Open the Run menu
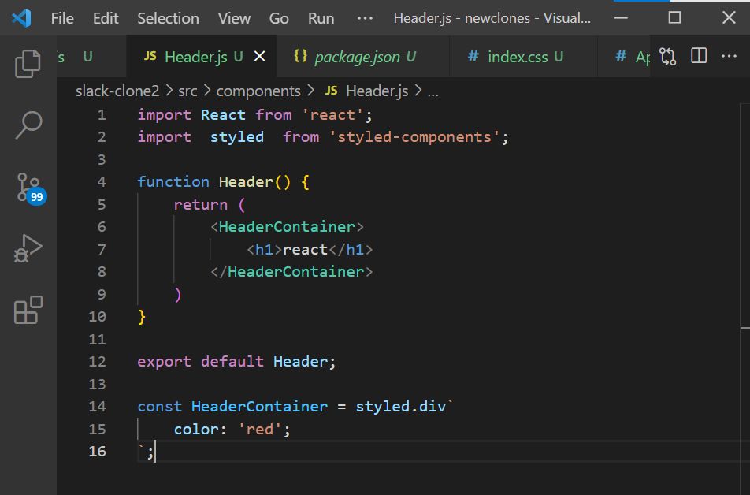Image resolution: width=750 pixels, height=495 pixels. [x=321, y=18]
